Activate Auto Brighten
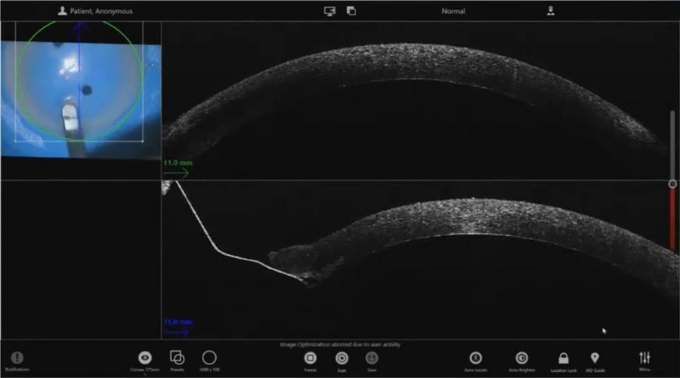This screenshot has width=680, height=378. pos(521,358)
